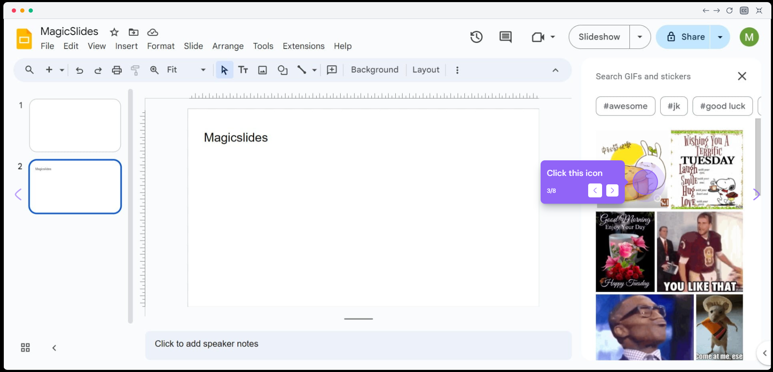Click the Share button
773x372 pixels.
pyautogui.click(x=685, y=37)
